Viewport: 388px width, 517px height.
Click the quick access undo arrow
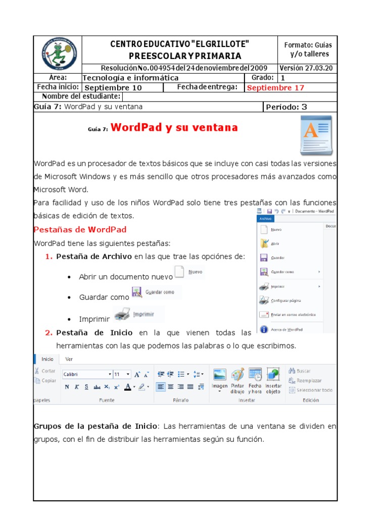click(x=276, y=212)
